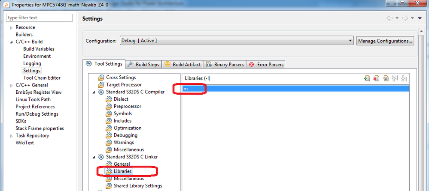
Task: Click the Standard S32DS C Linker tool icon
Action: click(101, 157)
